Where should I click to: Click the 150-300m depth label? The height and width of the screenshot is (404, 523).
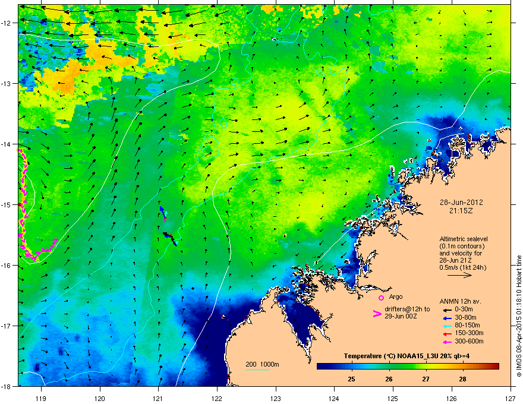coord(469,333)
